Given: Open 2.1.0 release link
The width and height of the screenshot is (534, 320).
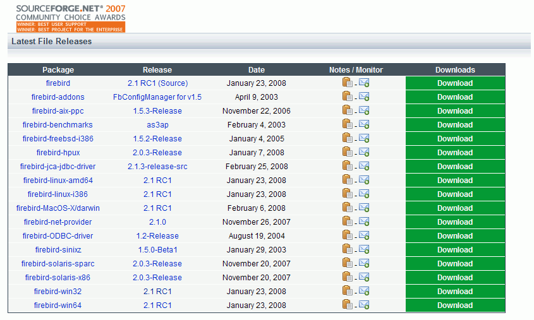Looking at the screenshot, I should (x=157, y=222).
